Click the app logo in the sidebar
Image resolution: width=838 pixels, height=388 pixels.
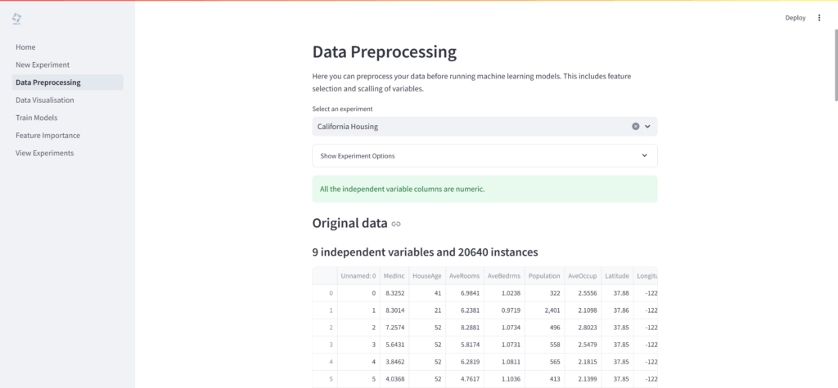17,18
